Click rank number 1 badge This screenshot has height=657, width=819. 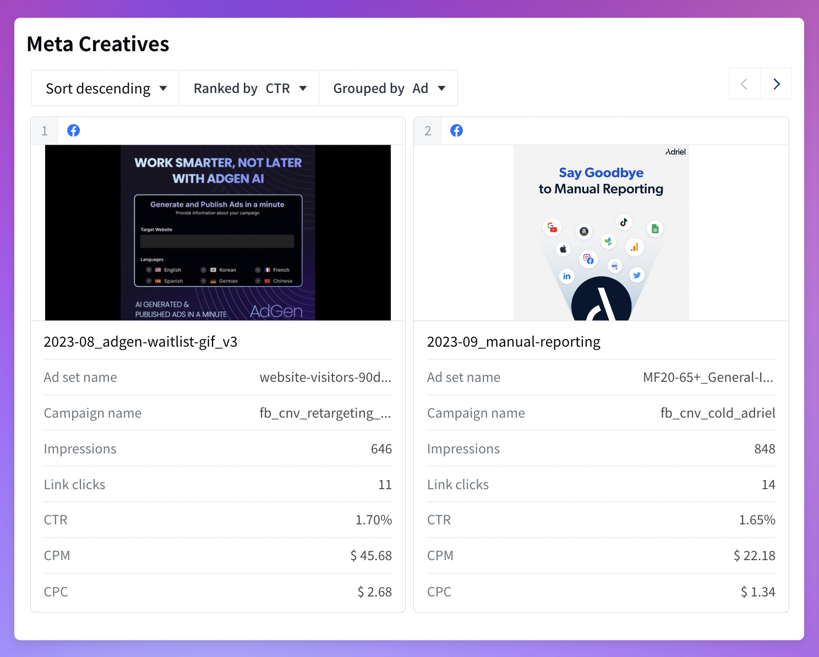click(45, 130)
